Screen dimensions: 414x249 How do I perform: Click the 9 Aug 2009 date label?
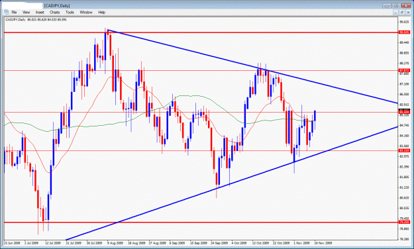click(x=115, y=243)
